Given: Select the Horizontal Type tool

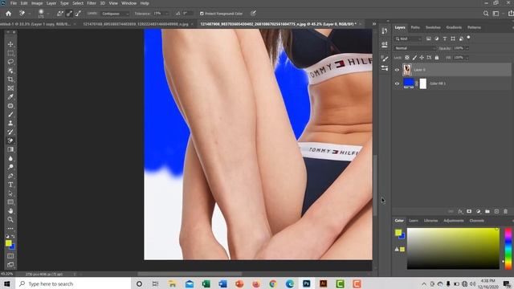Looking at the screenshot, I should click(x=10, y=185).
